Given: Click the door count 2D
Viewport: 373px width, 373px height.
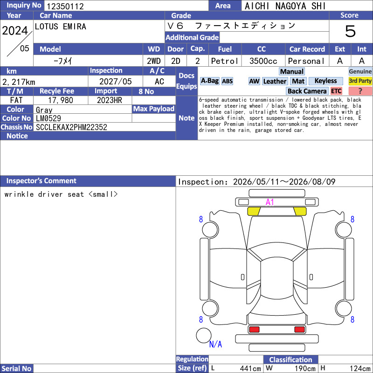Looking at the screenshot, I should click(x=176, y=61).
